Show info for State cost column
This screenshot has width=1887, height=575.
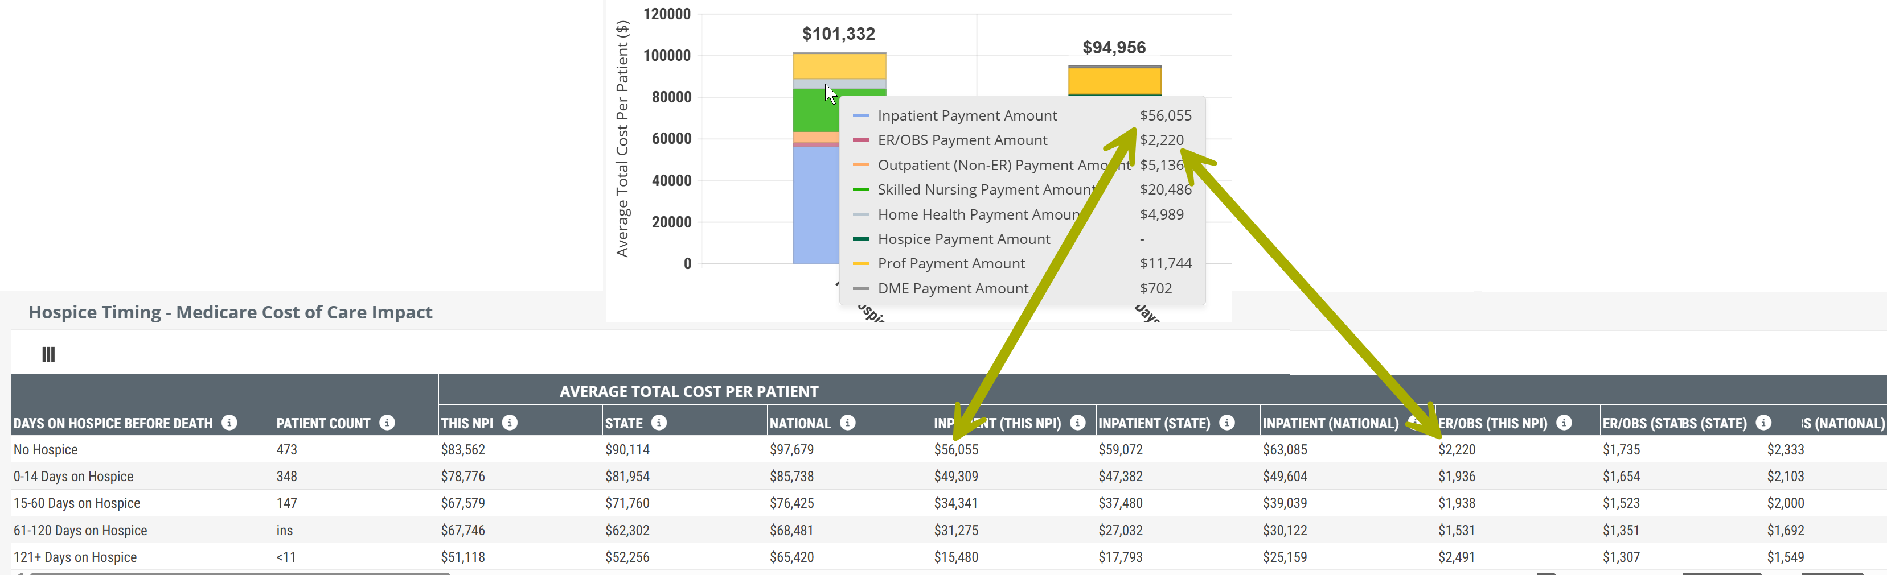pos(659,423)
